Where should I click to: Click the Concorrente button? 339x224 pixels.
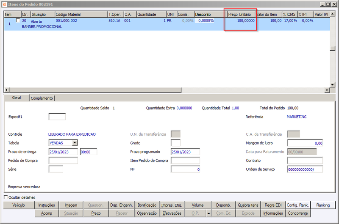click(x=298, y=213)
